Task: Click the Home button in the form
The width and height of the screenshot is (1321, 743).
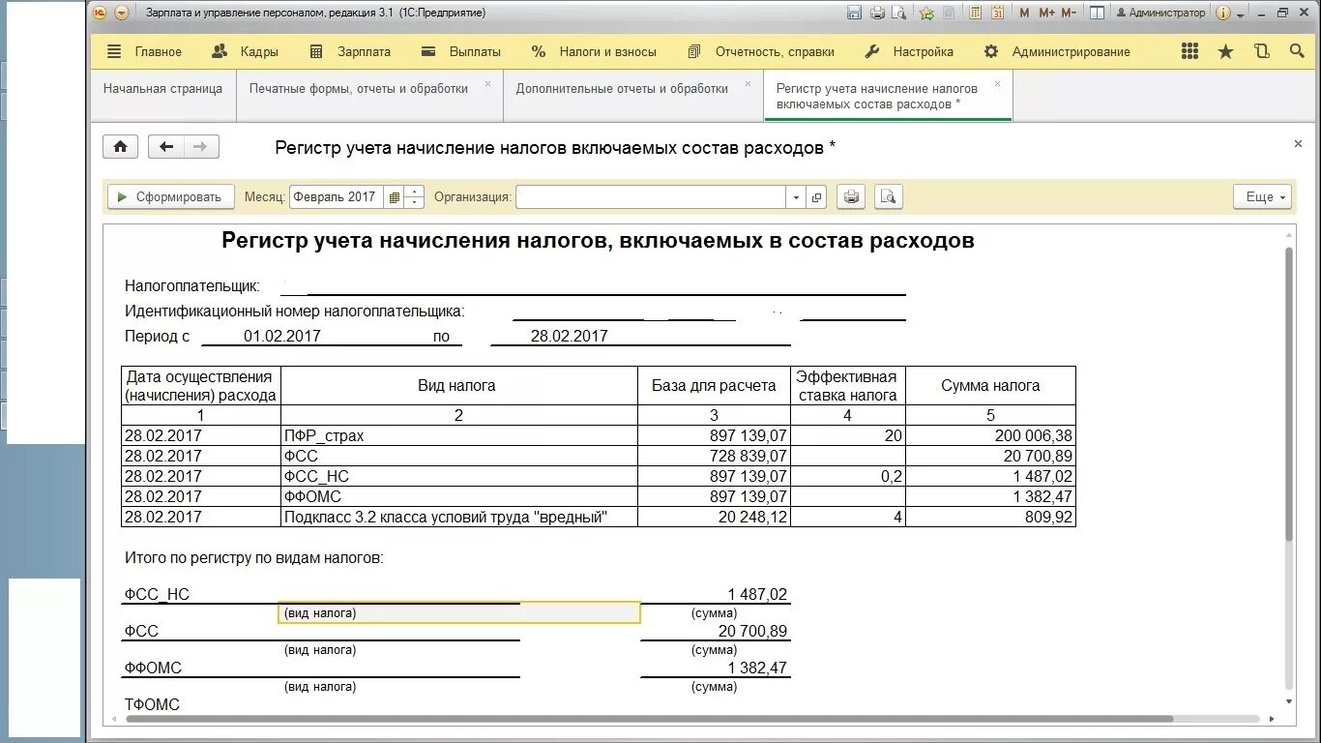Action: [x=120, y=147]
